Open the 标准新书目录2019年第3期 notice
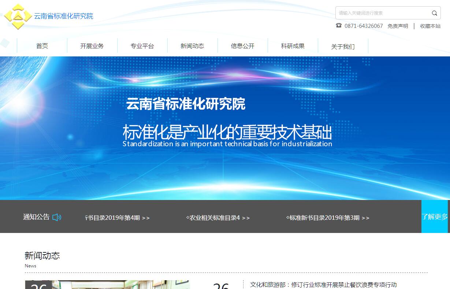The height and width of the screenshot is (289, 450). pos(328,218)
